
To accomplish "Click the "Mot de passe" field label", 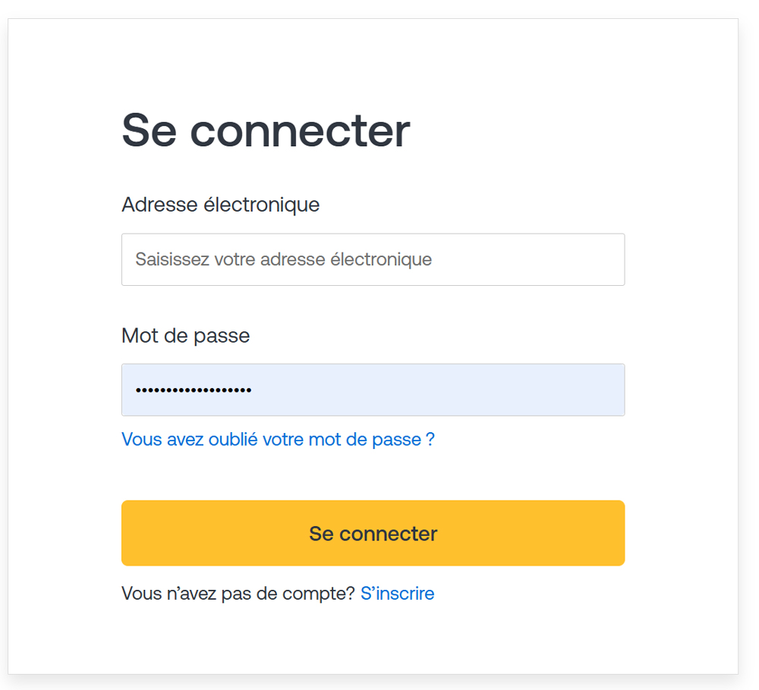I will point(185,335).
